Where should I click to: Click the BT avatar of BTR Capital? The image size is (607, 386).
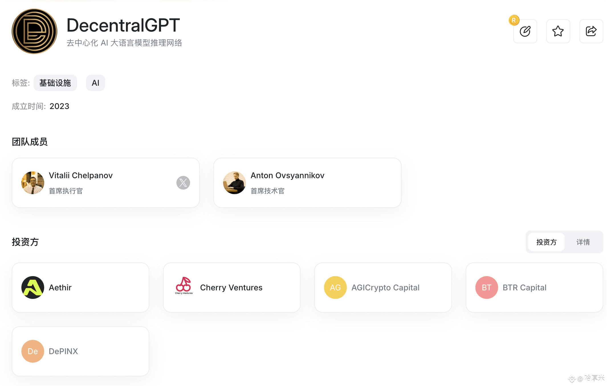487,288
